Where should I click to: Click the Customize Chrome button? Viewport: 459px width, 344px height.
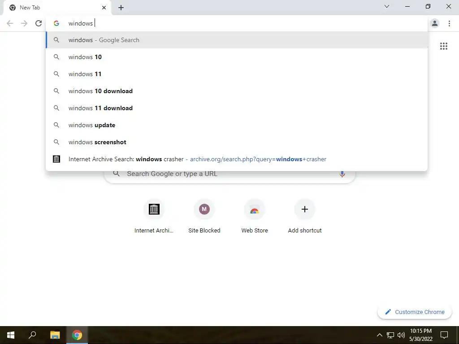(415, 312)
